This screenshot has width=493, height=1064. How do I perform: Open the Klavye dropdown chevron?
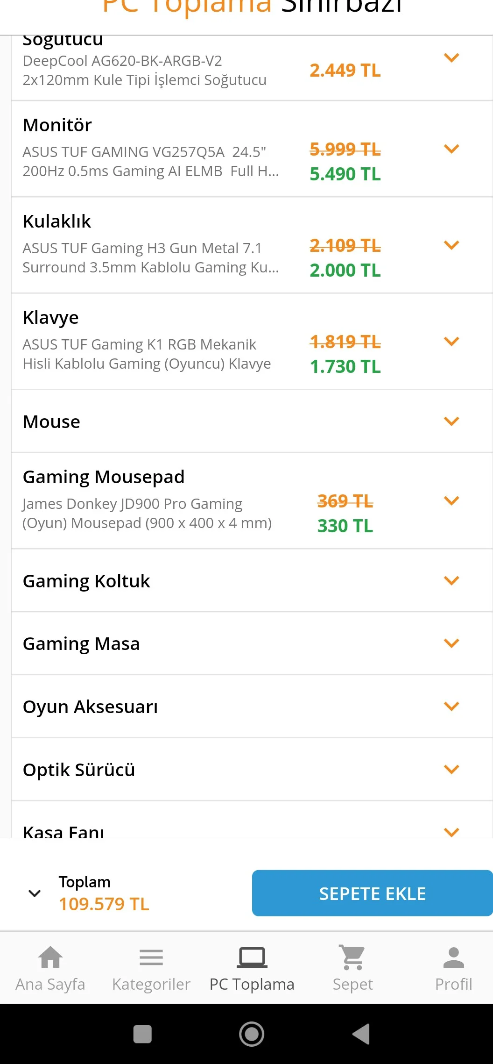451,342
